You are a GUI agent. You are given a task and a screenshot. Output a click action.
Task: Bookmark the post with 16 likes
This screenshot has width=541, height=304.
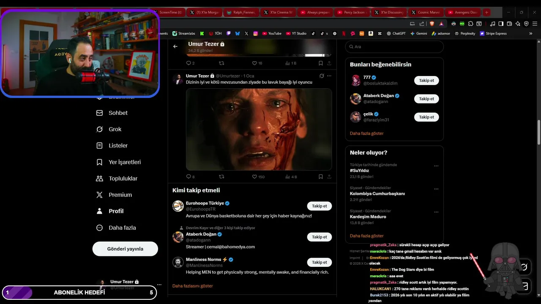[x=321, y=63]
